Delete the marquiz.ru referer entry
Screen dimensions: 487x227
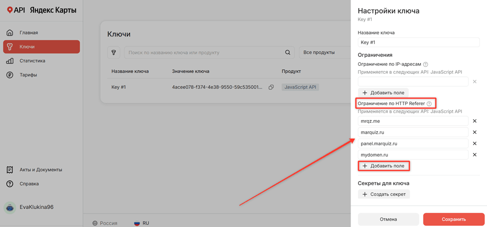(x=474, y=132)
